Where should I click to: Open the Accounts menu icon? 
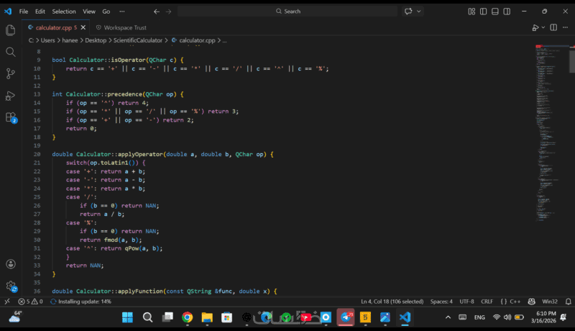(x=11, y=265)
